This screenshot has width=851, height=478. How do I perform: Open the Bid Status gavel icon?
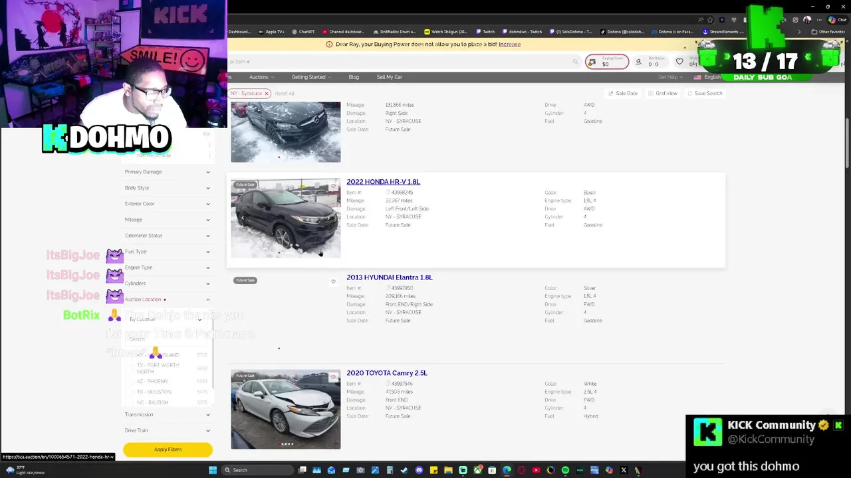[638, 62]
